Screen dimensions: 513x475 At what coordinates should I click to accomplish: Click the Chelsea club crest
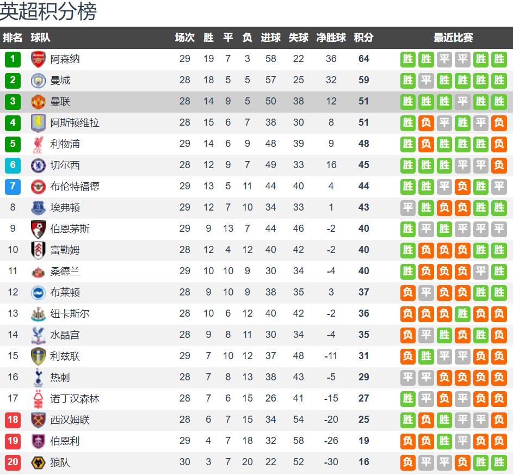click(x=38, y=165)
